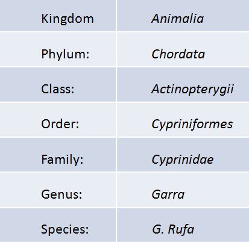Click the word Animalia in italics
Viewport: 249px width, 242px height.
click(178, 19)
